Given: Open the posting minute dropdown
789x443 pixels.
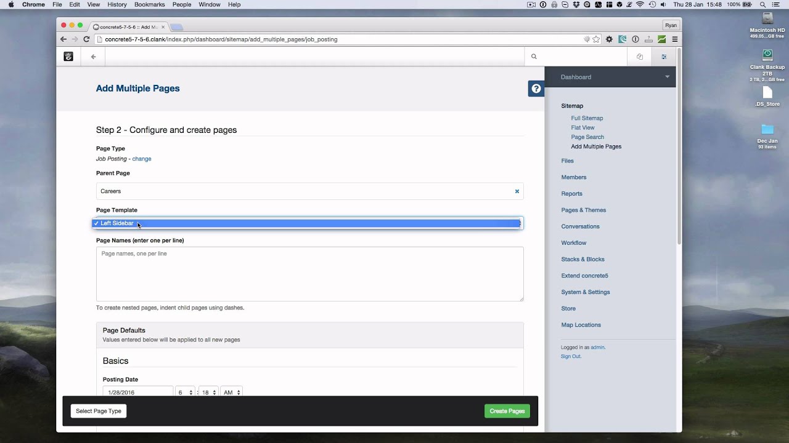Looking at the screenshot, I should click(210, 392).
